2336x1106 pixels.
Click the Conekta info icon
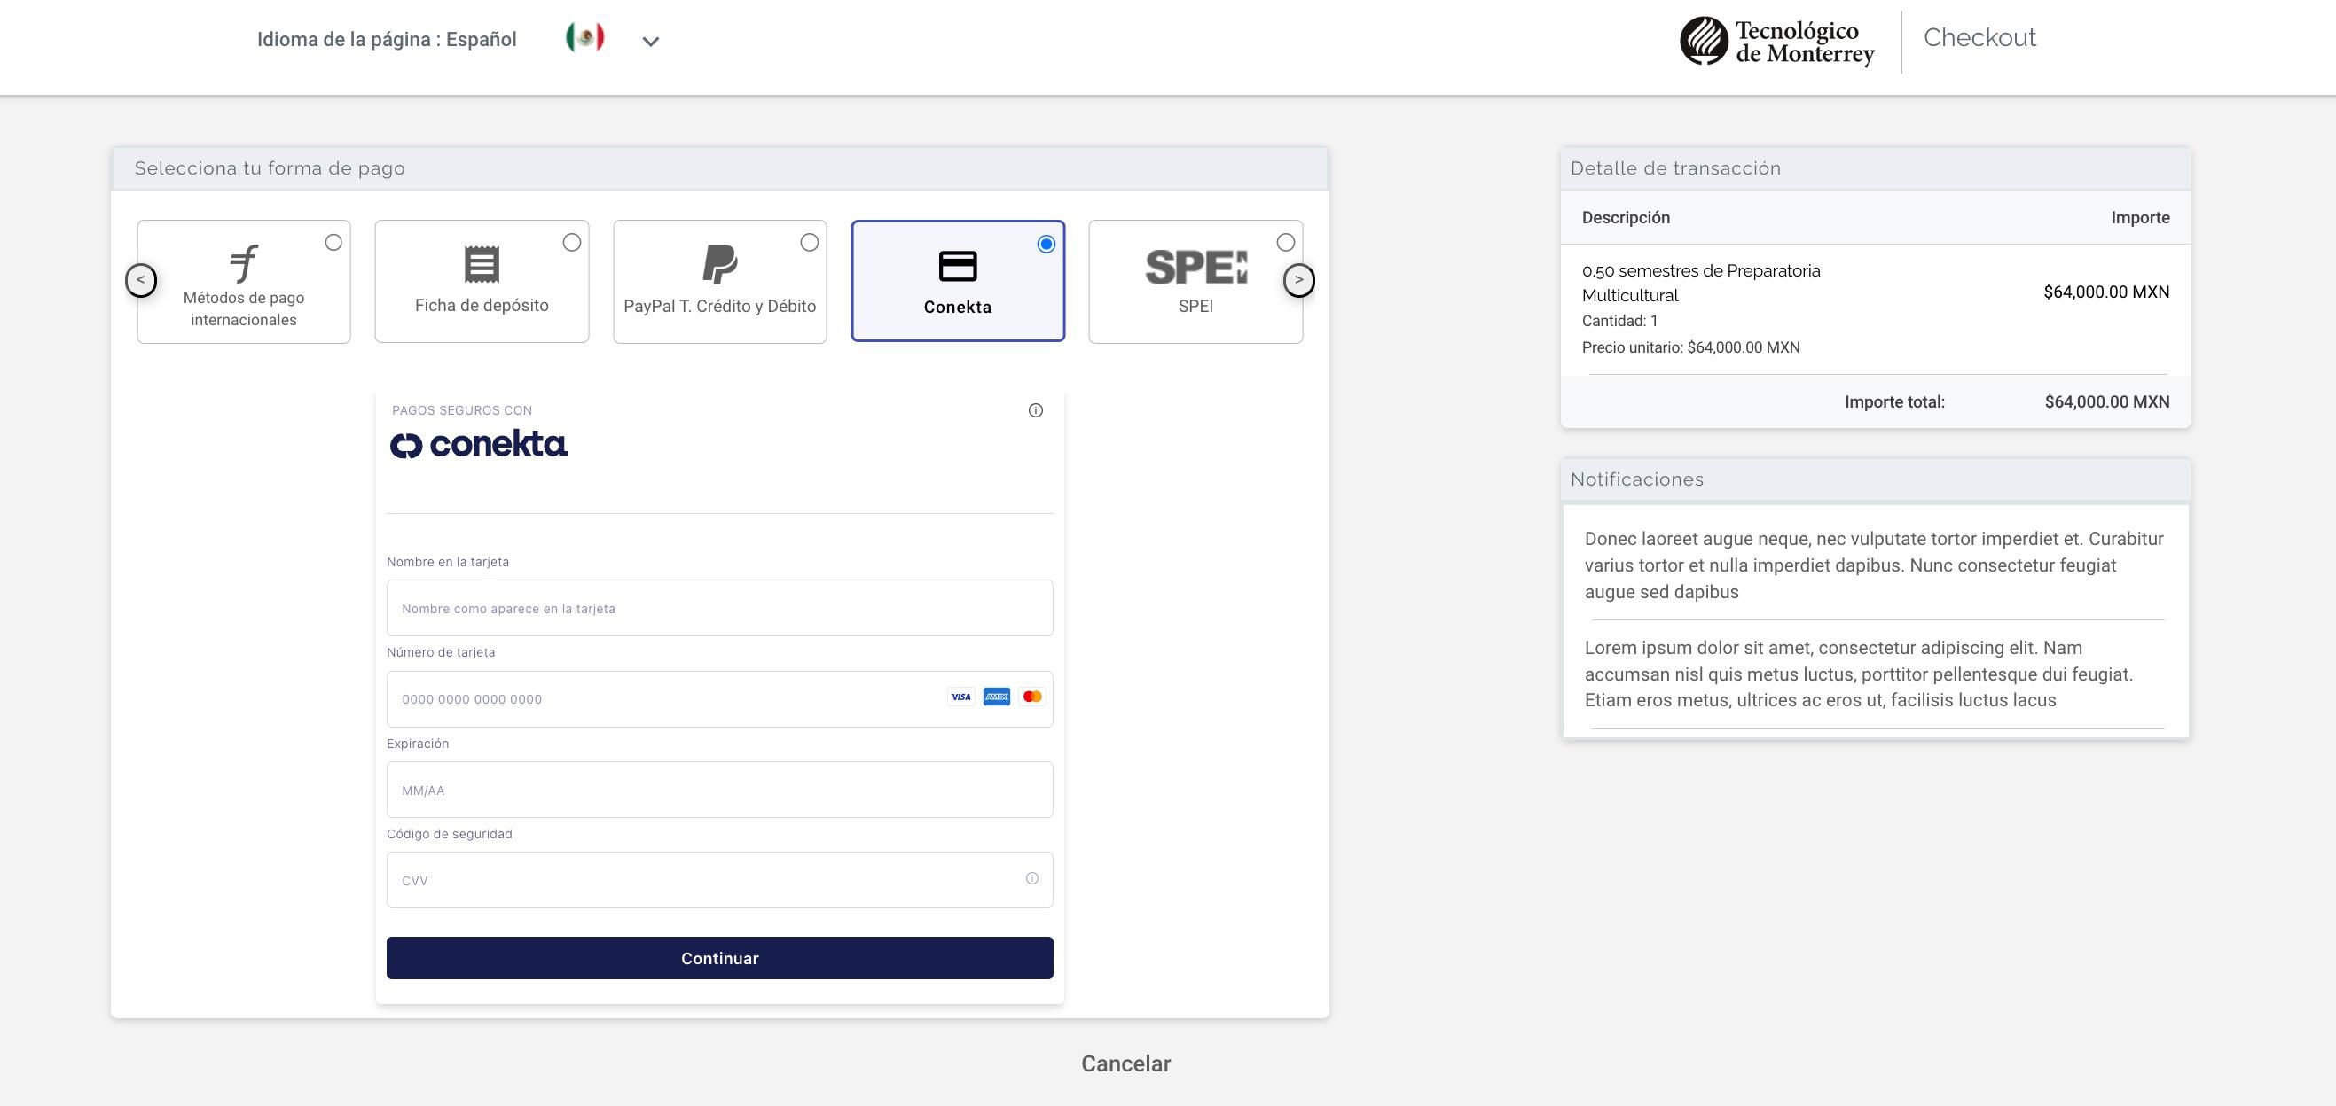point(1036,410)
